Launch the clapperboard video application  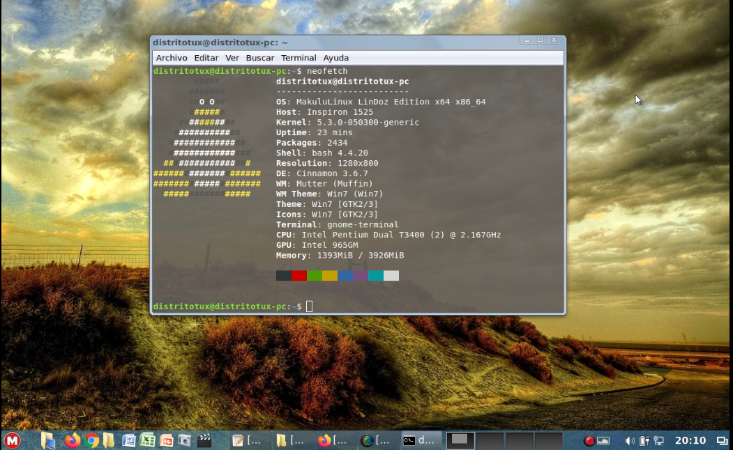(204, 440)
